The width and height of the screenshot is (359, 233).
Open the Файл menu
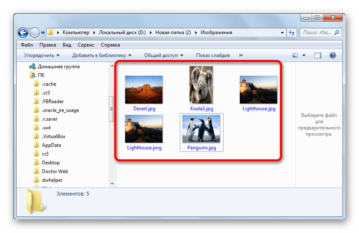[x=27, y=45]
